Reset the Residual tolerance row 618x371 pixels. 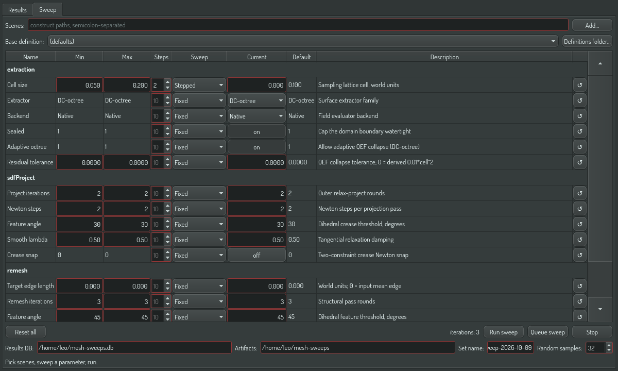tap(580, 162)
